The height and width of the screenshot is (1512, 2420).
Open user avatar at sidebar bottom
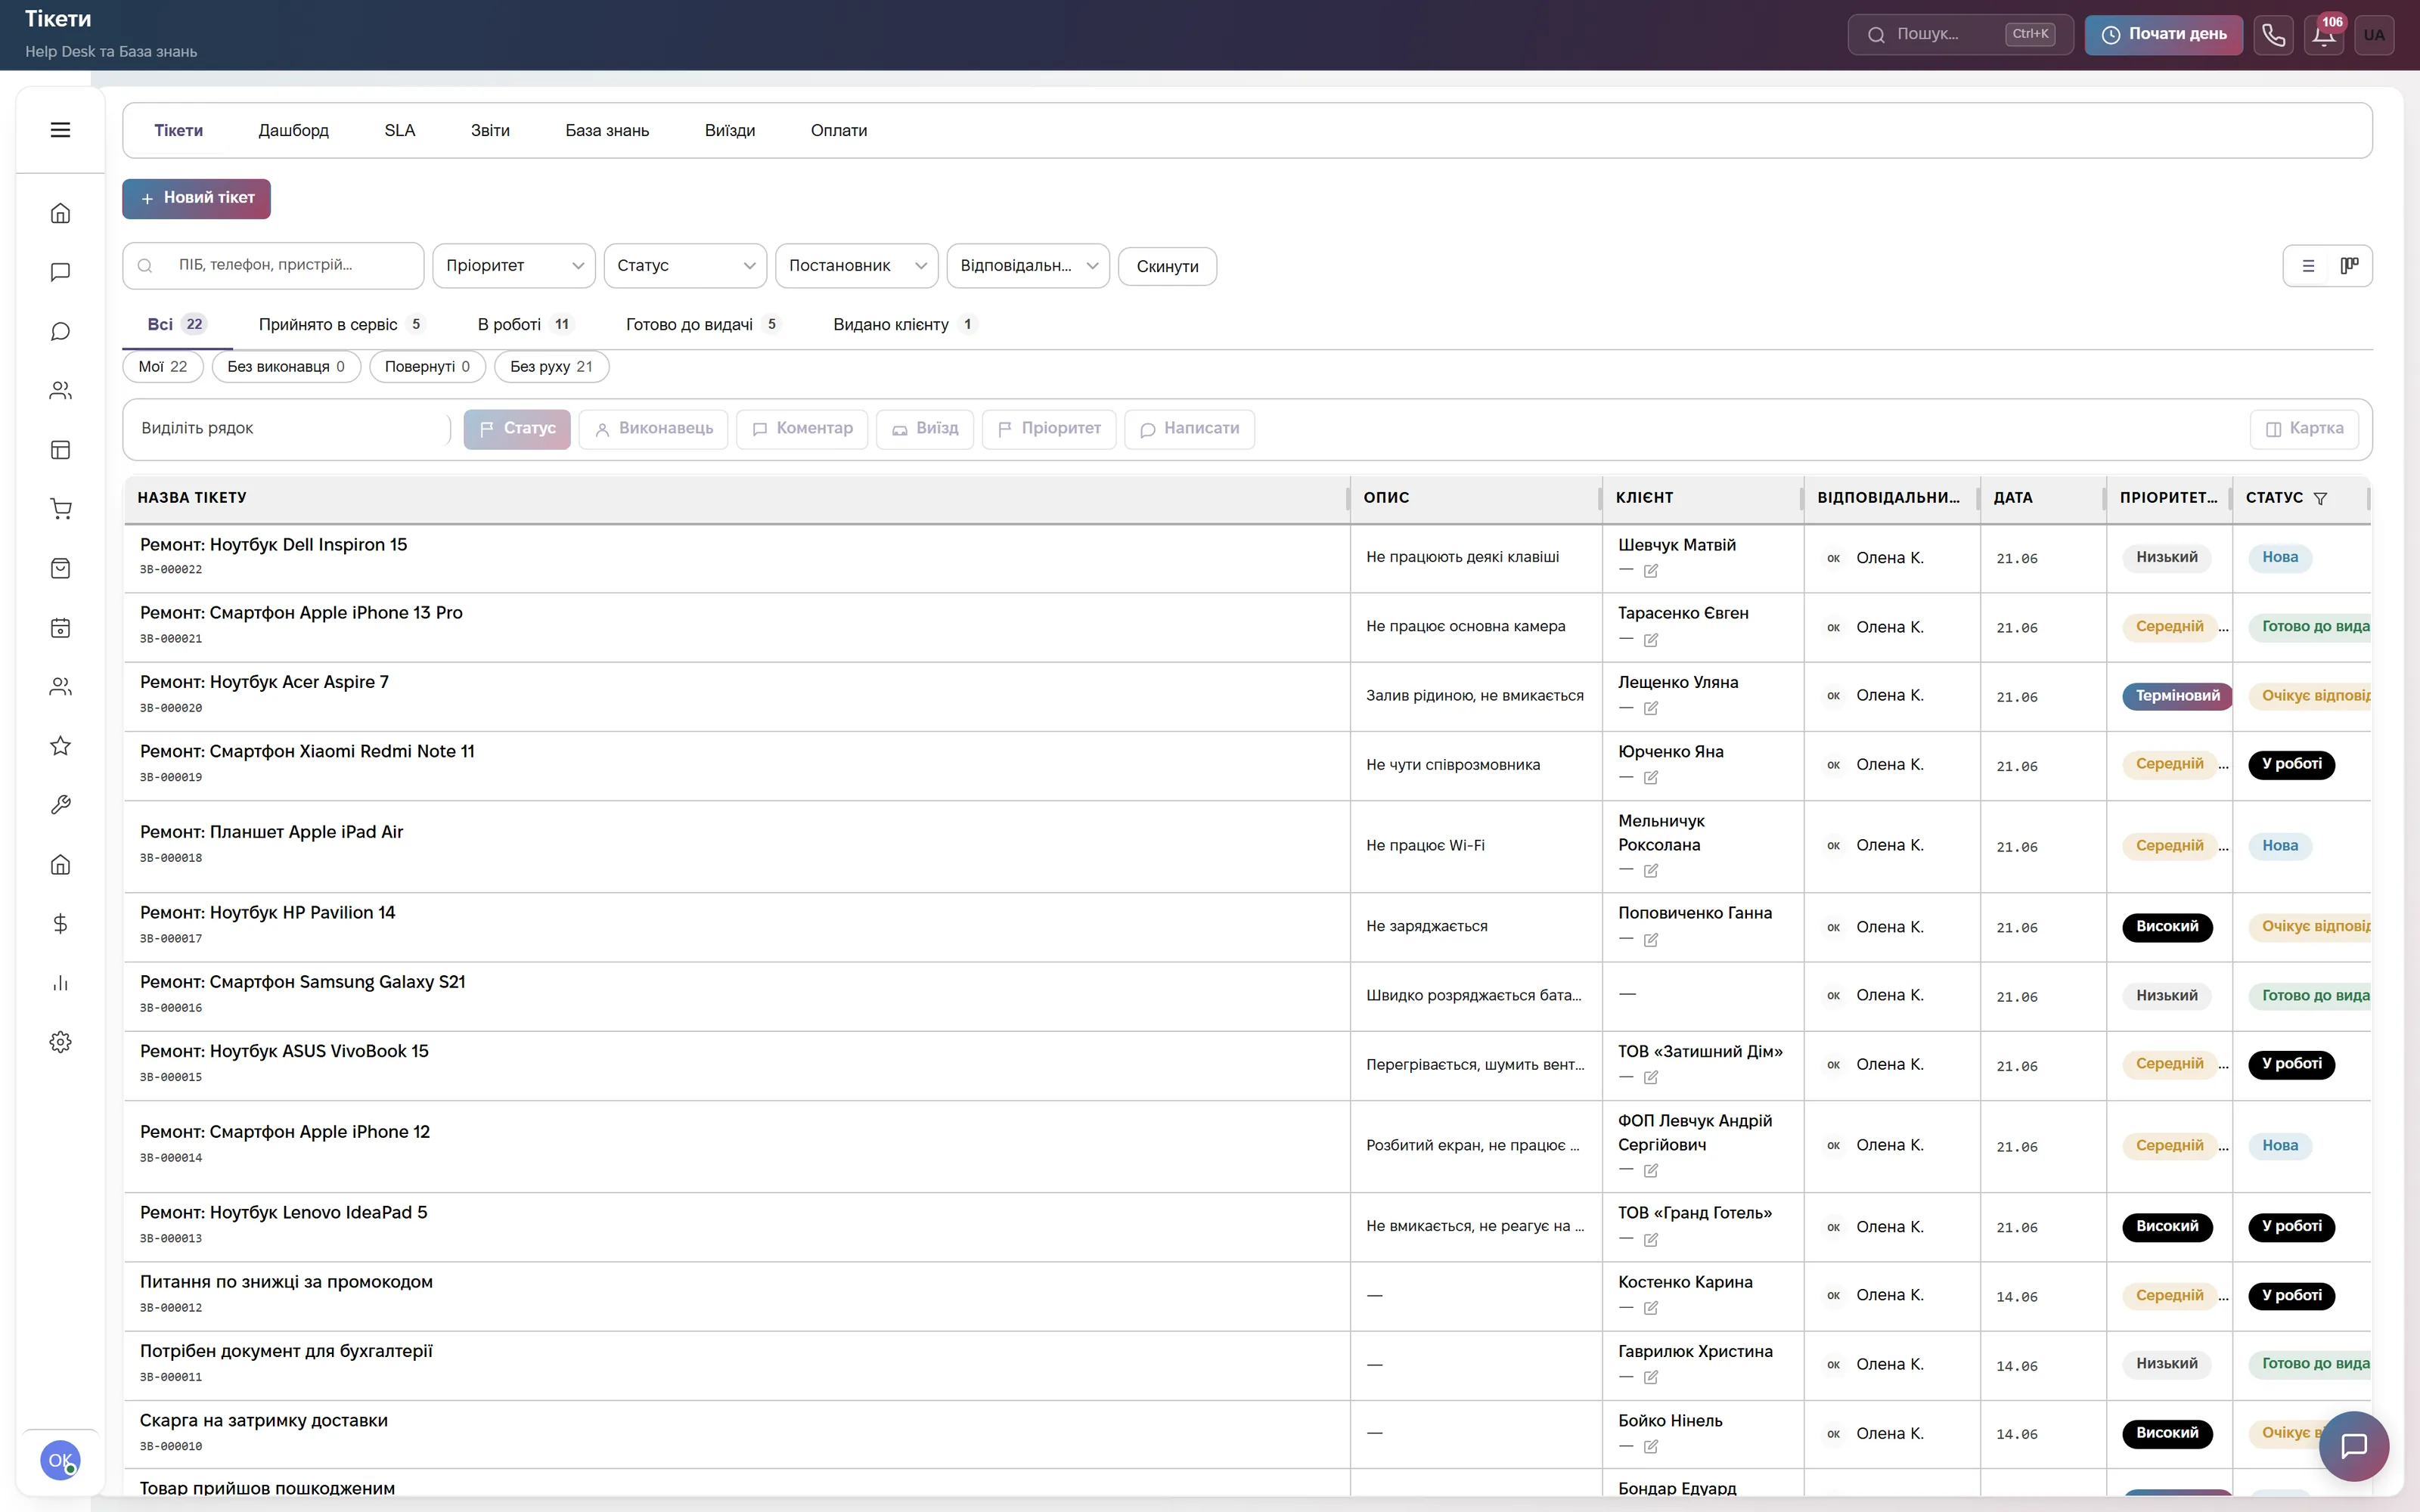point(60,1461)
